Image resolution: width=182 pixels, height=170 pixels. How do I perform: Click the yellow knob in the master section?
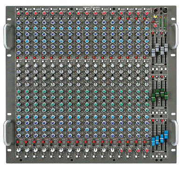click(x=155, y=16)
